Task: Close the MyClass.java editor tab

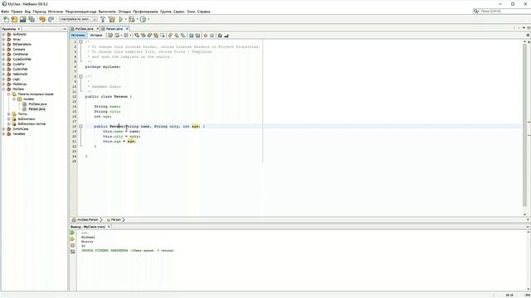Action: point(98,29)
